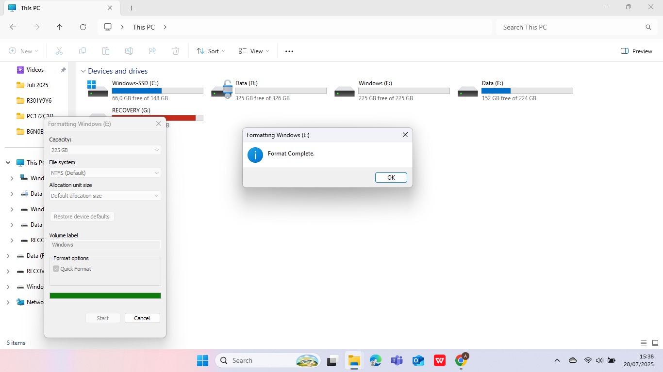The height and width of the screenshot is (372, 663).
Task: Open the View menu
Action: [253, 51]
